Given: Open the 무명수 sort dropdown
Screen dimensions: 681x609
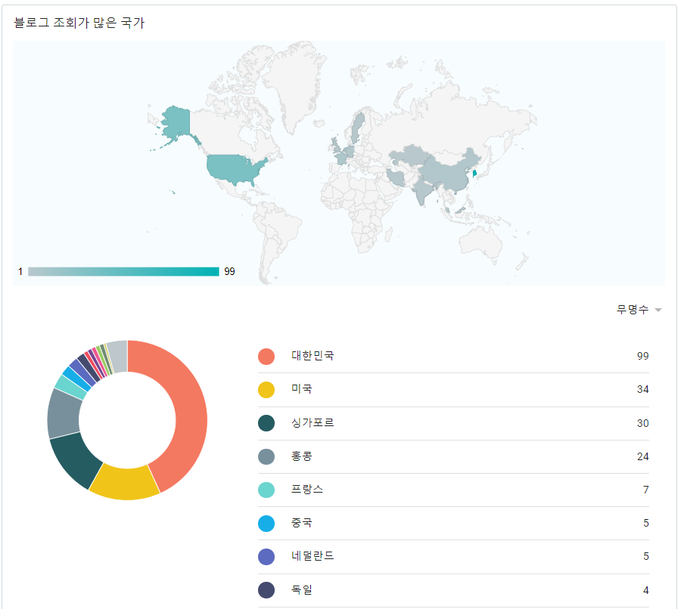Looking at the screenshot, I should (639, 310).
